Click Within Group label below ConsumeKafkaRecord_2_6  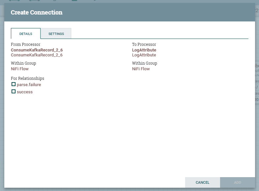23,63
